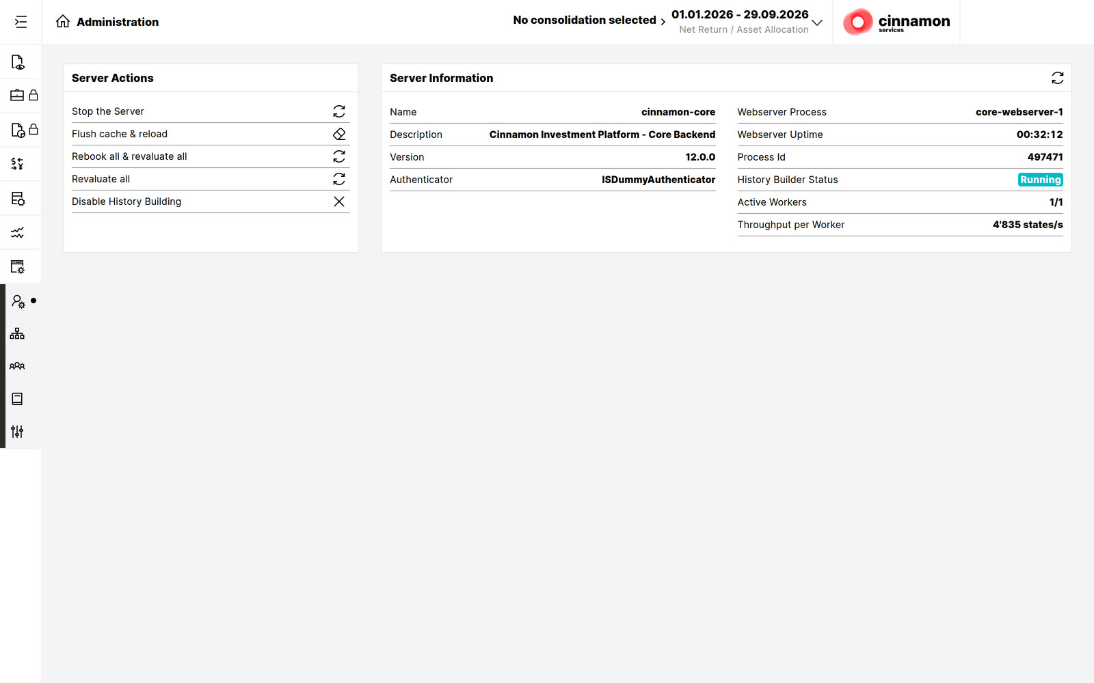Click the Disable History Building action label
Viewport: 1094px width, 683px height.
(126, 201)
